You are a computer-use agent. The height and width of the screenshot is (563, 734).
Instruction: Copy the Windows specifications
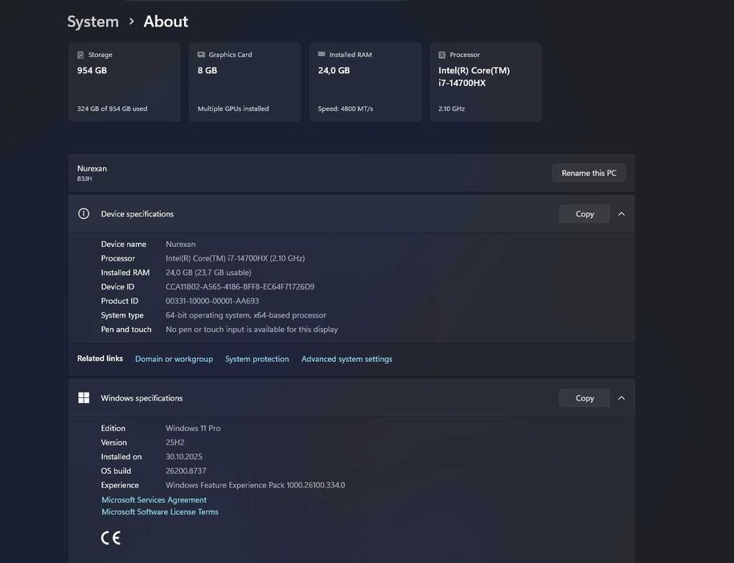coord(584,398)
